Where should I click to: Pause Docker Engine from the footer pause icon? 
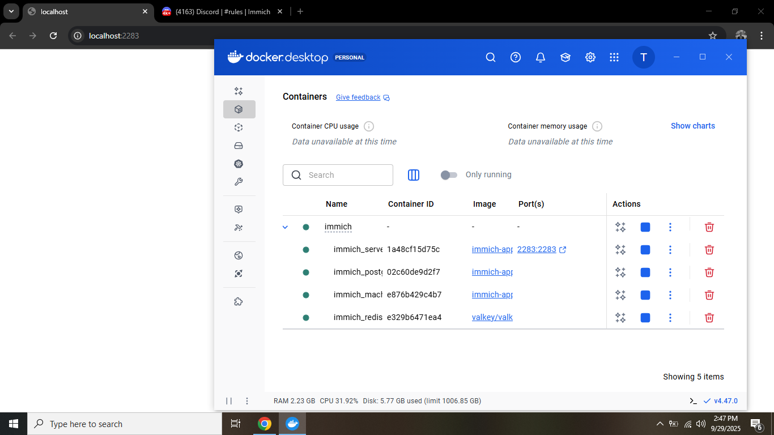point(229,401)
